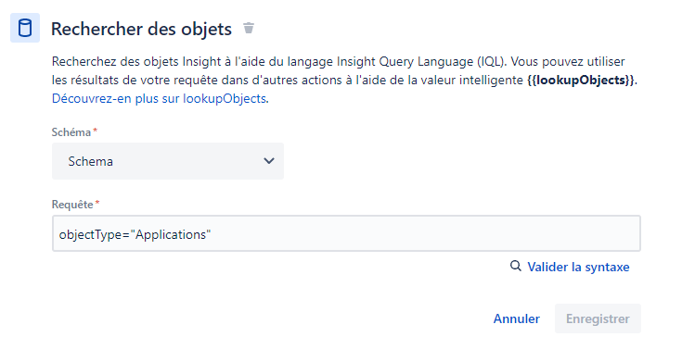Expand the Schéma dropdown chevron arrow
Screen dimensions: 695x362
[x=268, y=161]
